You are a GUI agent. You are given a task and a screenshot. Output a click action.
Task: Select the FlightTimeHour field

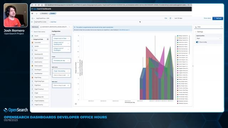[x=40, y=89]
